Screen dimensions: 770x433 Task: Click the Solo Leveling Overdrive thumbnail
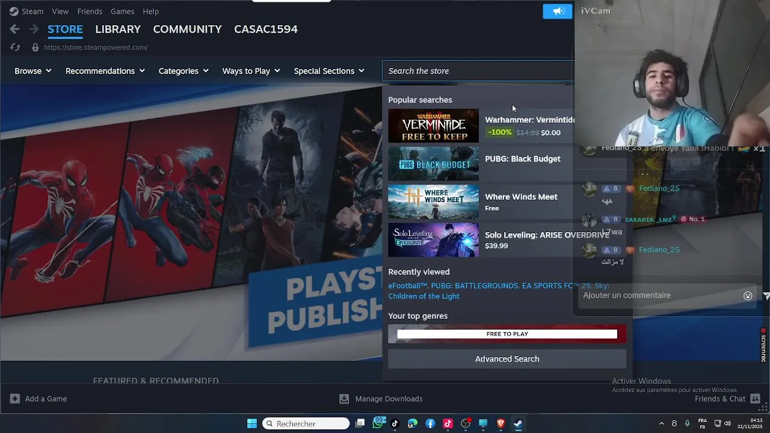click(433, 240)
